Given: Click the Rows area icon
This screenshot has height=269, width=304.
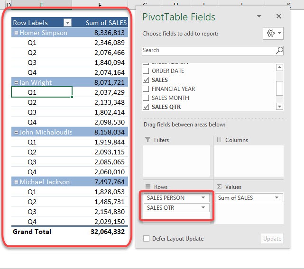Looking at the screenshot, I should tap(148, 187).
